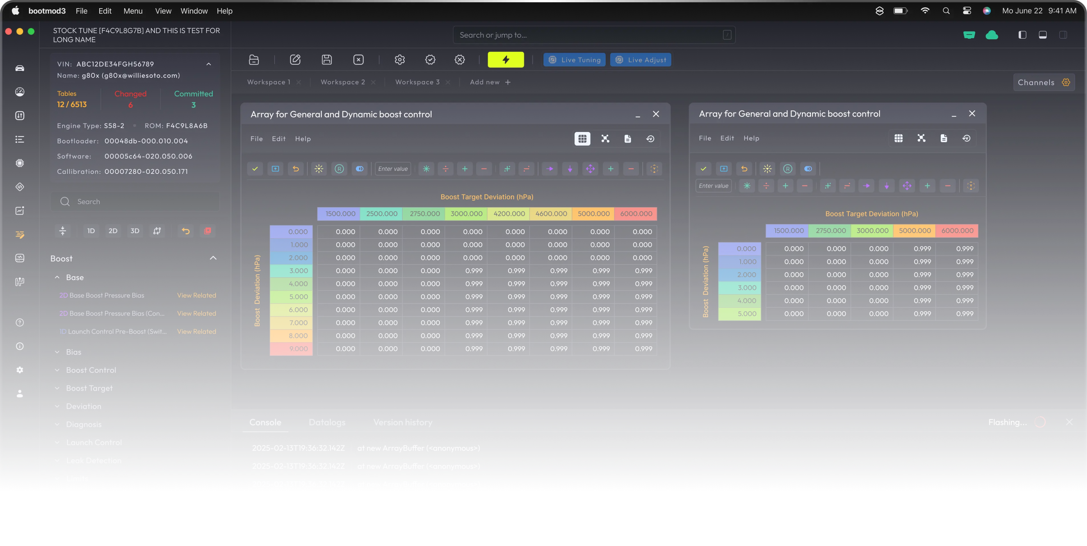The height and width of the screenshot is (546, 1087).
Task: Collapse the VIN info card chevron
Action: coord(208,64)
